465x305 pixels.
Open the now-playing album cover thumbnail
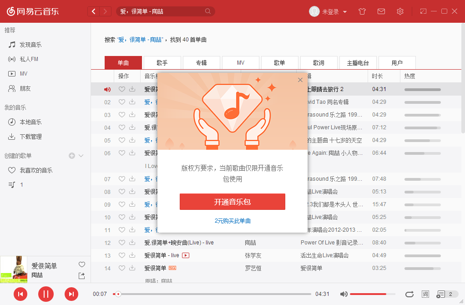[14, 269]
